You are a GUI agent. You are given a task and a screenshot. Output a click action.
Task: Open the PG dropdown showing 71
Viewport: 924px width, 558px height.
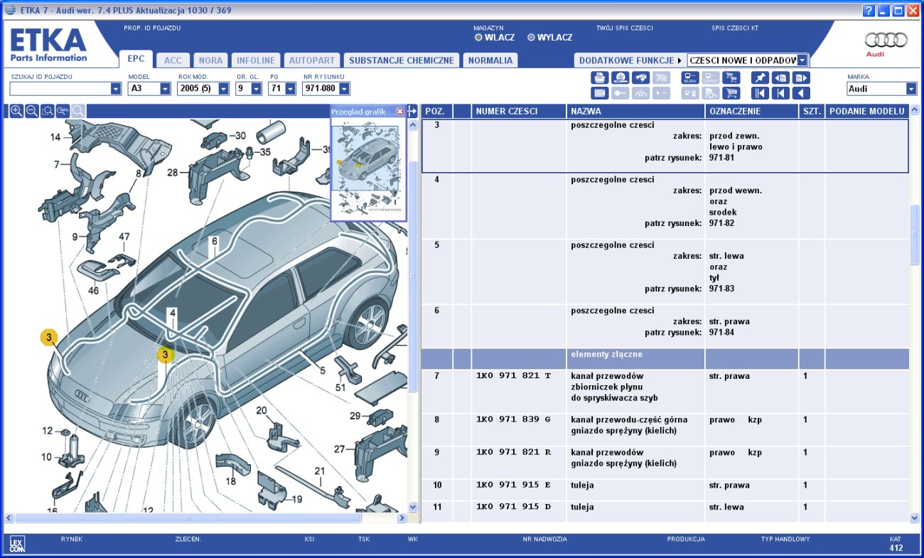290,89
